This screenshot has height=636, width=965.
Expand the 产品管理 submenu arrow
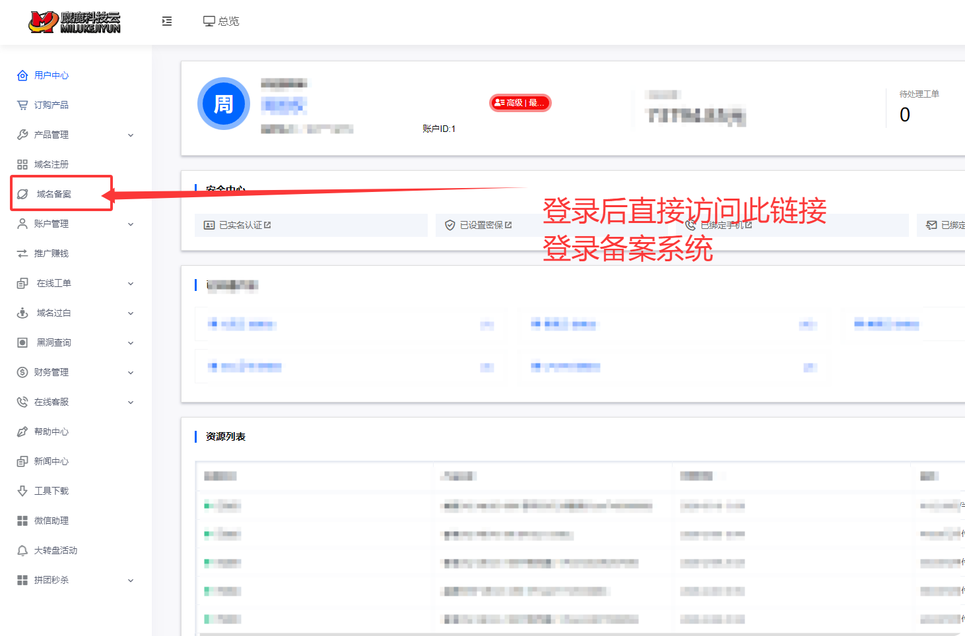pos(131,135)
